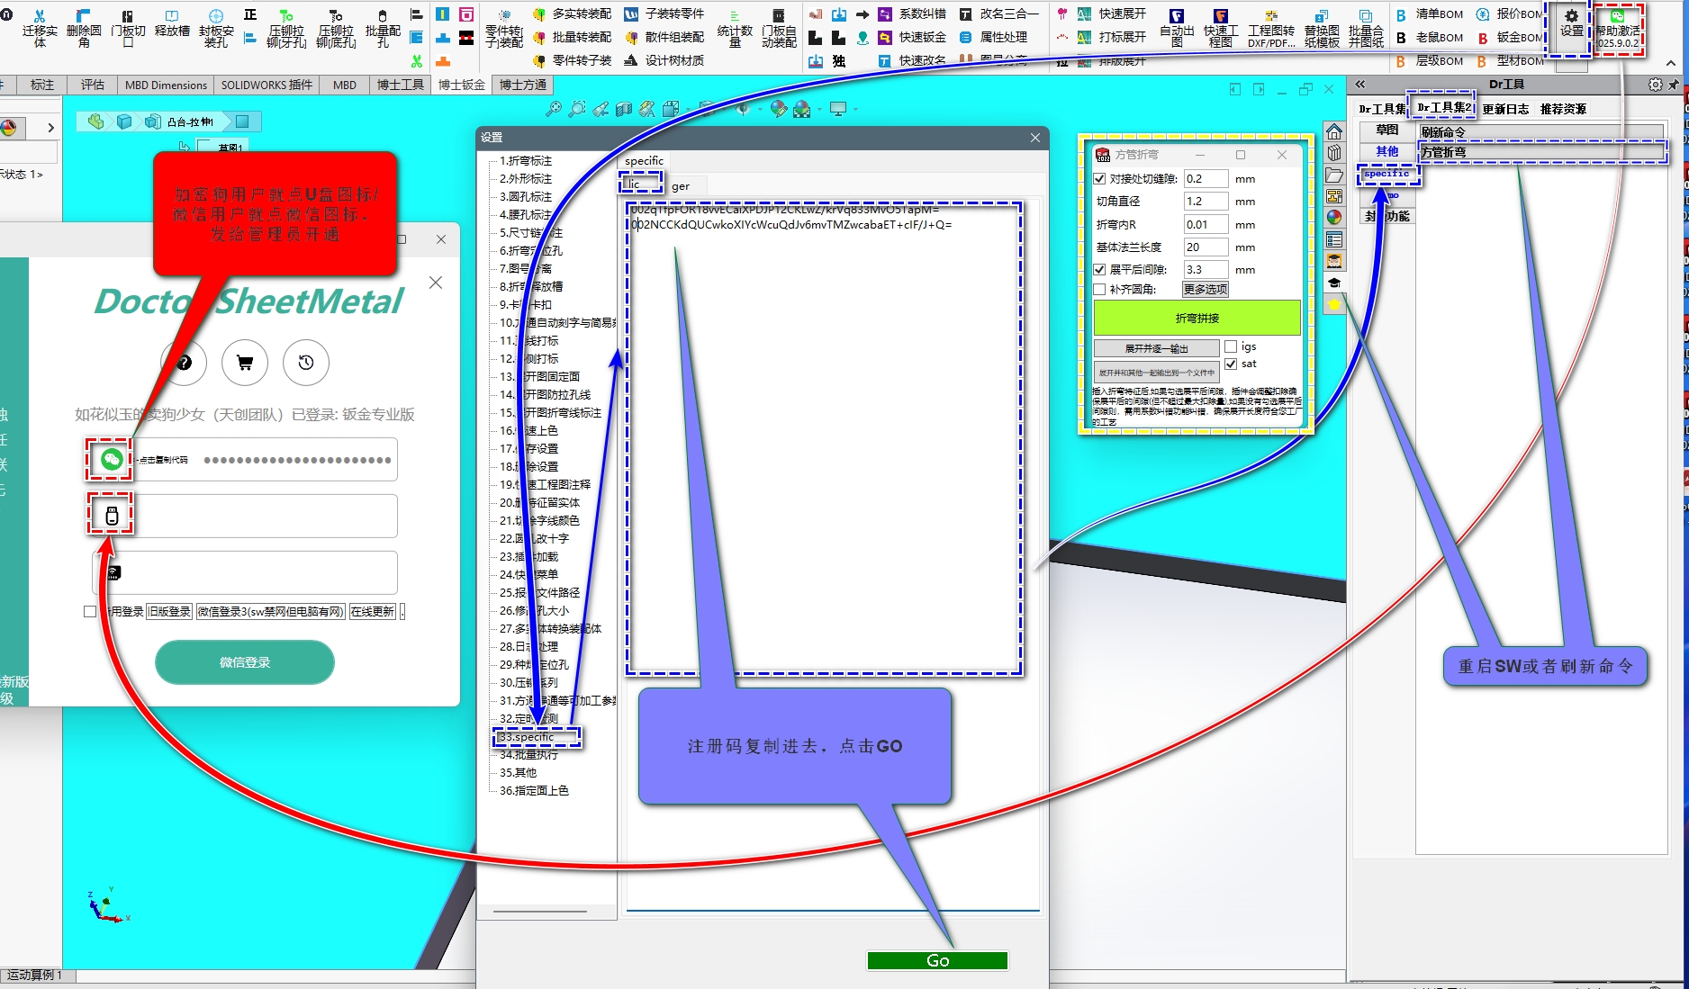The height and width of the screenshot is (989, 1689).
Task: Open the 更新日志 tab
Action: click(1505, 109)
